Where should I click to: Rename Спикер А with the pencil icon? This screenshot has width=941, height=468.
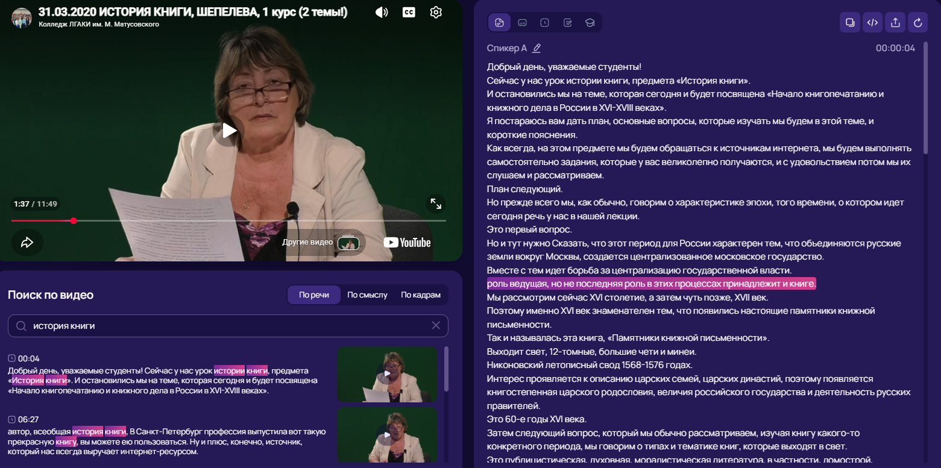pos(537,48)
